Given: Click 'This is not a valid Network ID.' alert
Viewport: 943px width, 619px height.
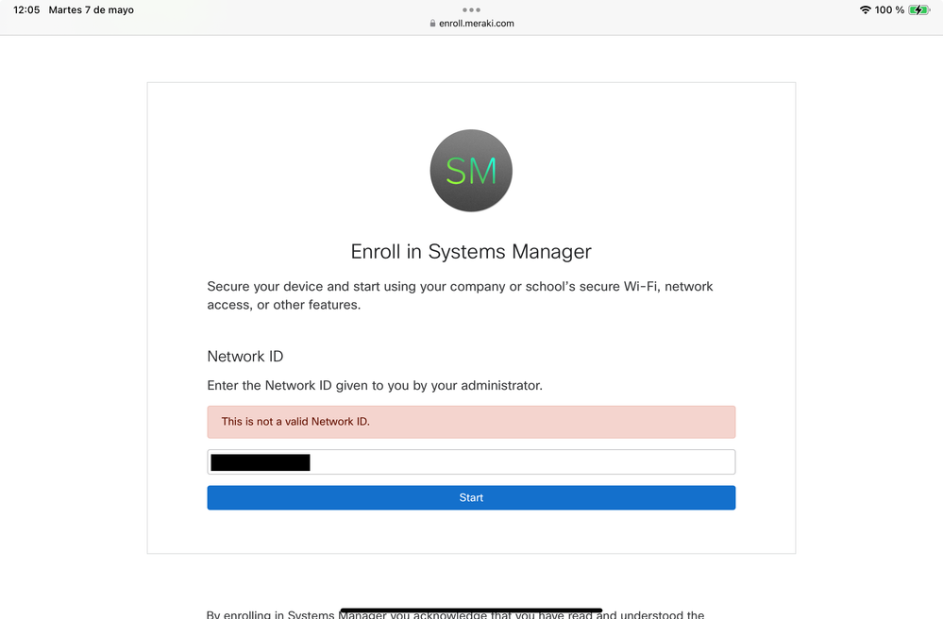Looking at the screenshot, I should 471,422.
